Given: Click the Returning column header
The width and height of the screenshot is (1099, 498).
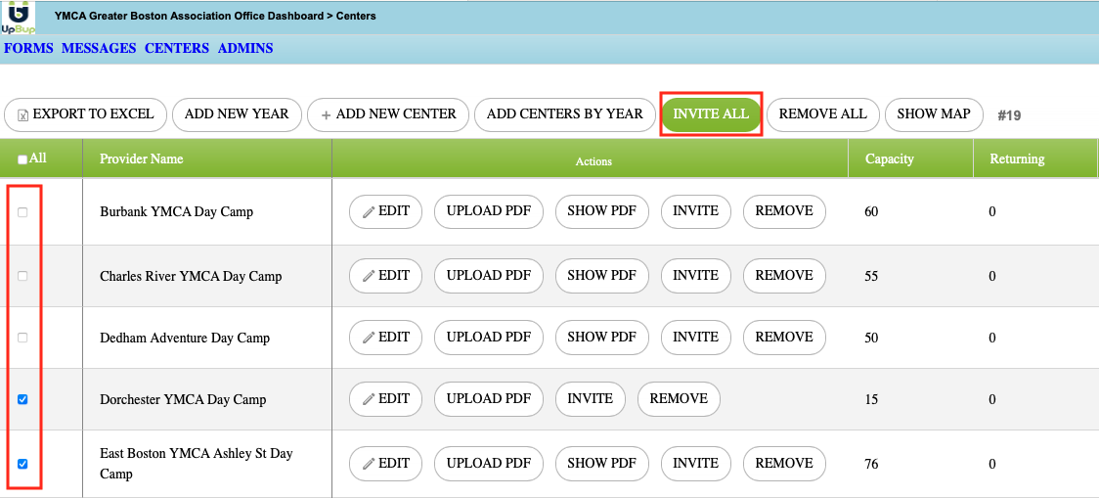Looking at the screenshot, I should 1017,159.
